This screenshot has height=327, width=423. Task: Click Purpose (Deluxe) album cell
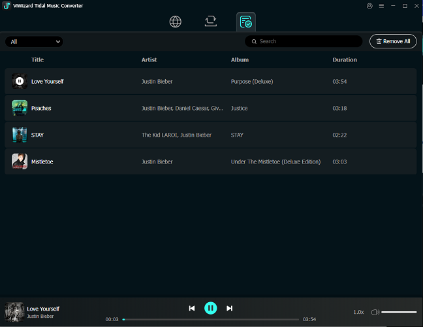pos(252,81)
